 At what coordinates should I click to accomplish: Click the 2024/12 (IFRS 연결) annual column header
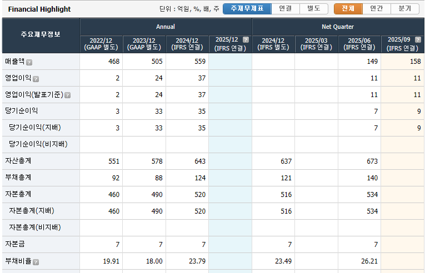point(187,44)
